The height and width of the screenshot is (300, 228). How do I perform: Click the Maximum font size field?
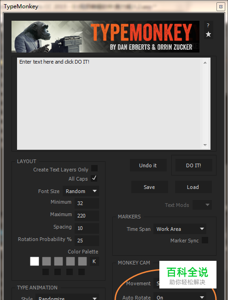click(x=87, y=216)
